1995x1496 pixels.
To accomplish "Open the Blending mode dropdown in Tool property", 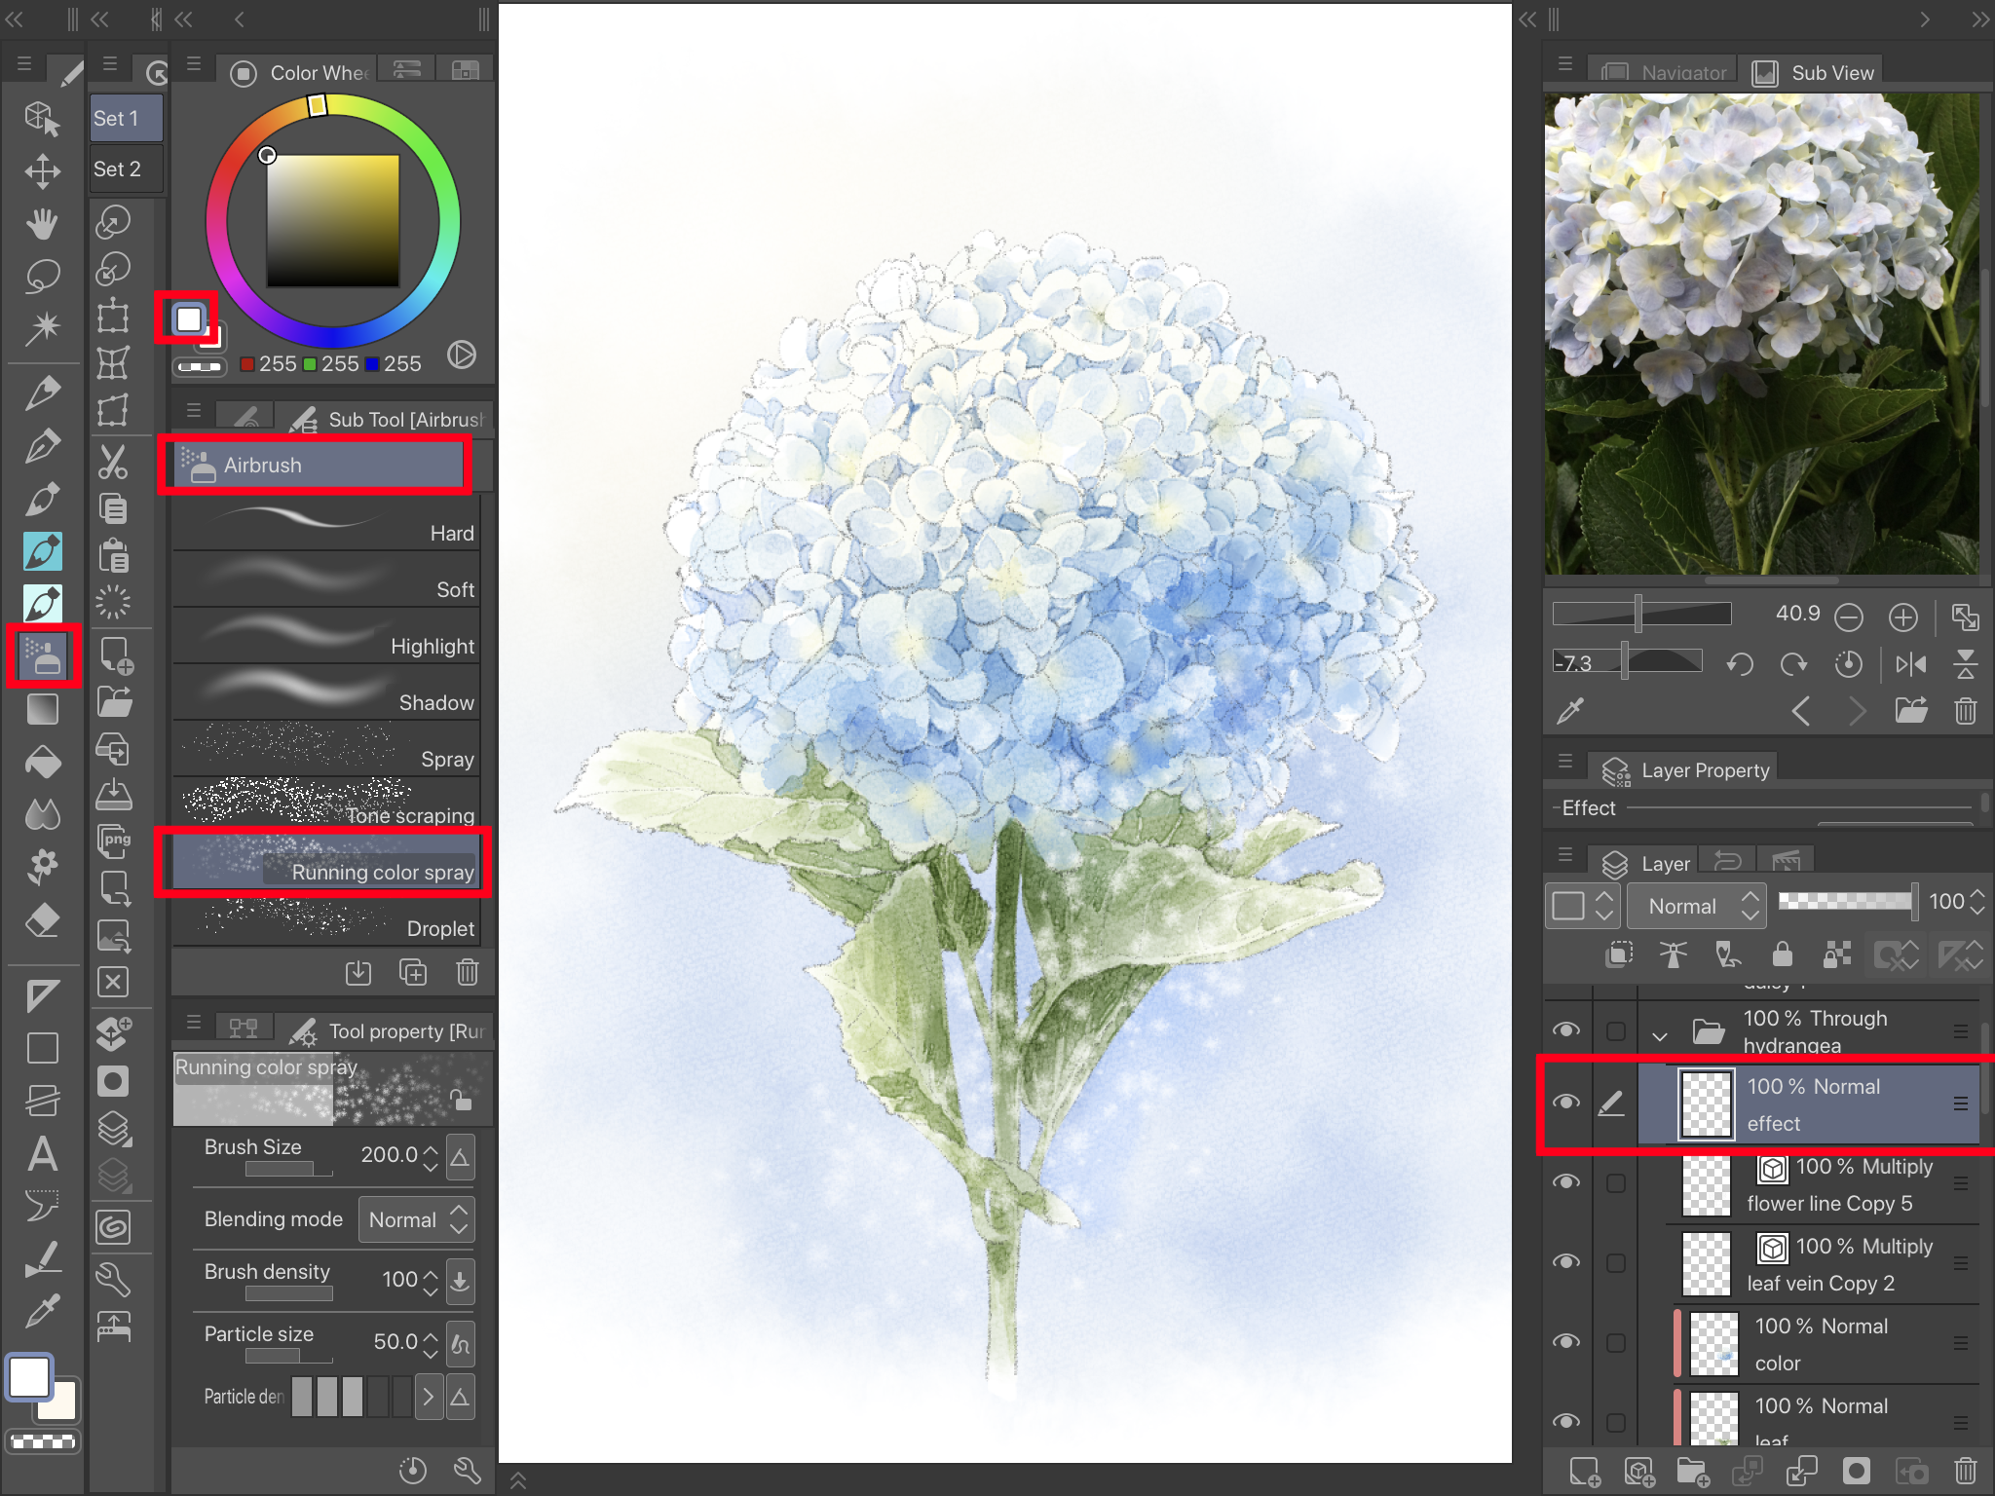I will 416,1218.
